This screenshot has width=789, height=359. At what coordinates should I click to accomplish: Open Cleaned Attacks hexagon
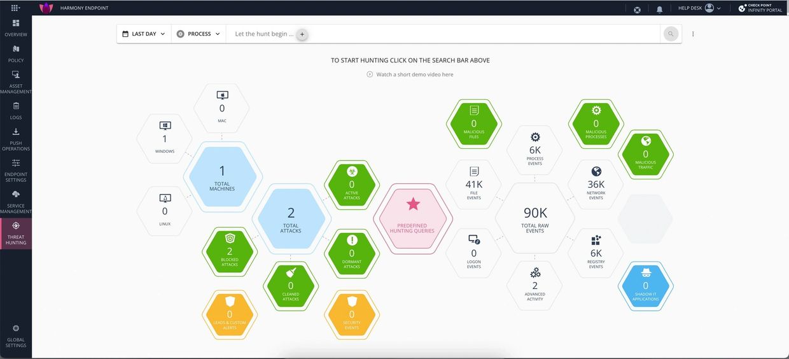[291, 286]
